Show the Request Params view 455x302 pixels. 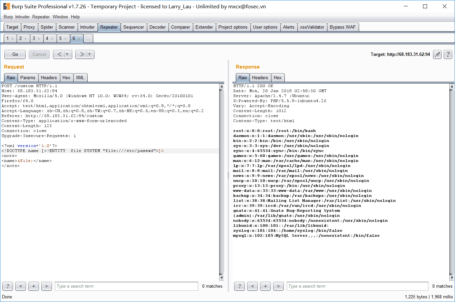(28, 77)
